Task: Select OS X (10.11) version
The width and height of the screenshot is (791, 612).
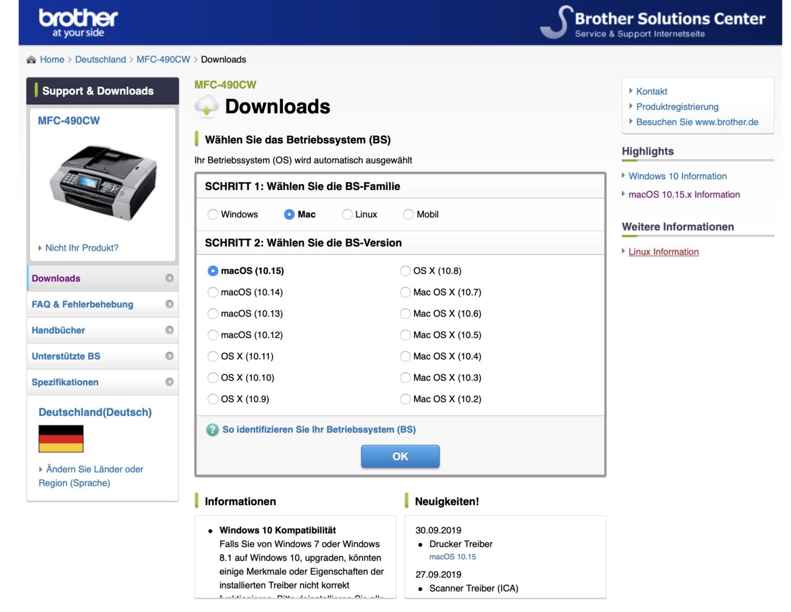Action: click(x=213, y=357)
